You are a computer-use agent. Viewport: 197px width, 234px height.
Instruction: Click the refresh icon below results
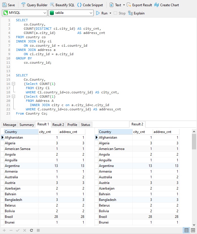click(31, 230)
